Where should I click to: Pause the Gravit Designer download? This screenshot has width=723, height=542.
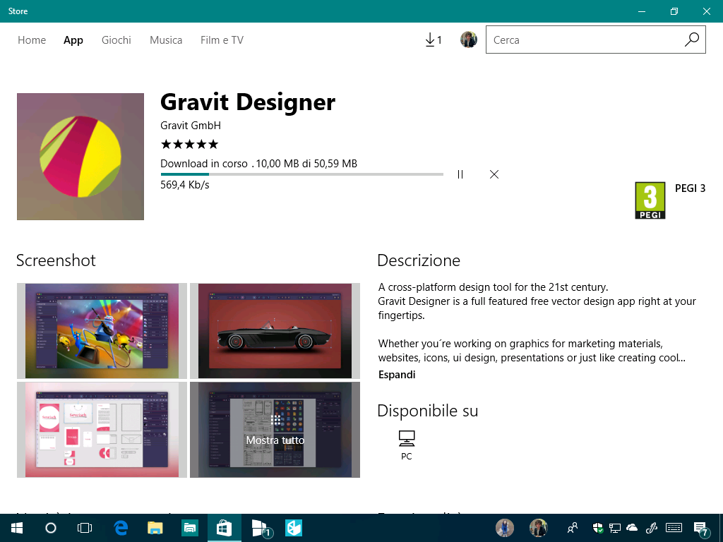point(460,174)
